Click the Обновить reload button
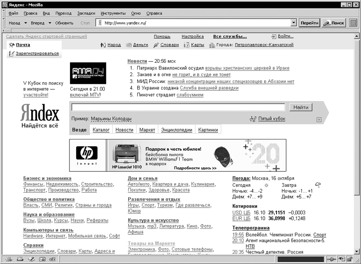The width and height of the screenshot is (361, 264). click(x=64, y=23)
